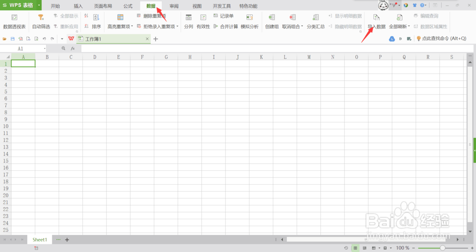The width and height of the screenshot is (476, 252).
Task: Open the 记录单 record form
Action: [223, 16]
